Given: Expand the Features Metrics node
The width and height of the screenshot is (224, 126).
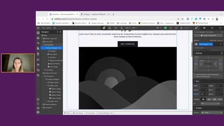Looking at the screenshot, I should click(42, 105).
